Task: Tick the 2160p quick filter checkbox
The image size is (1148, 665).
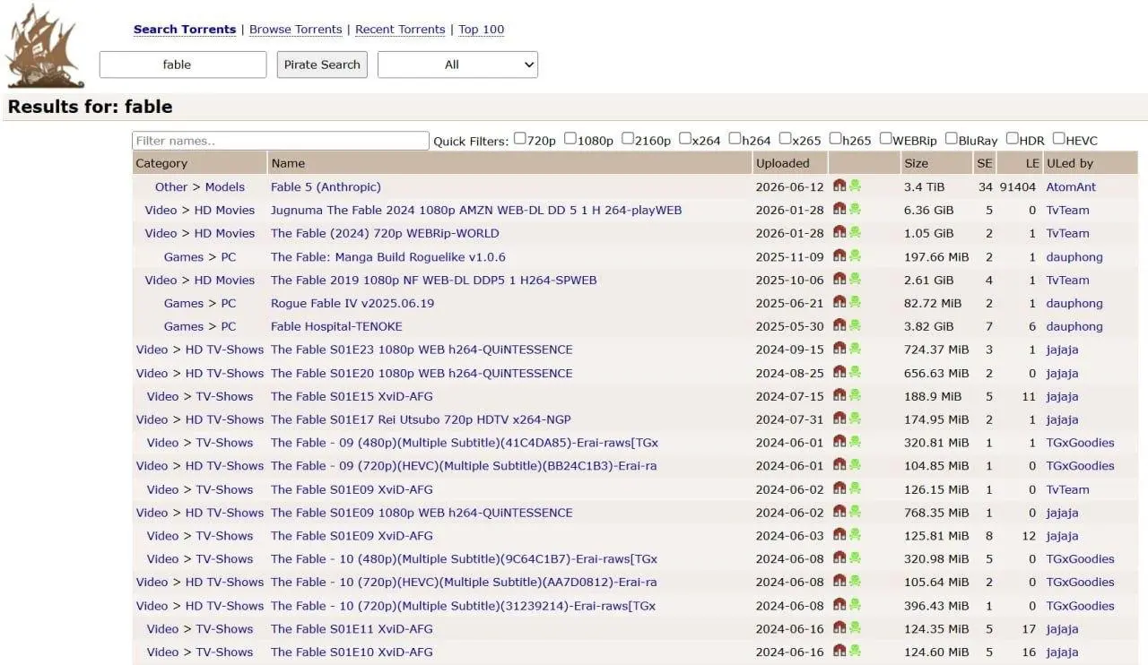Action: click(628, 139)
